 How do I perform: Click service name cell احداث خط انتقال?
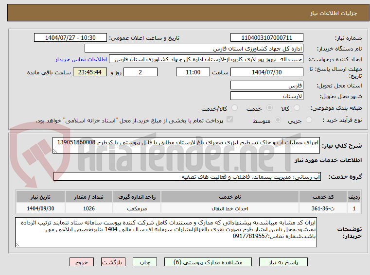[230, 208]
